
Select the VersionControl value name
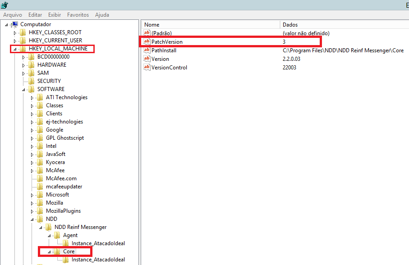169,68
